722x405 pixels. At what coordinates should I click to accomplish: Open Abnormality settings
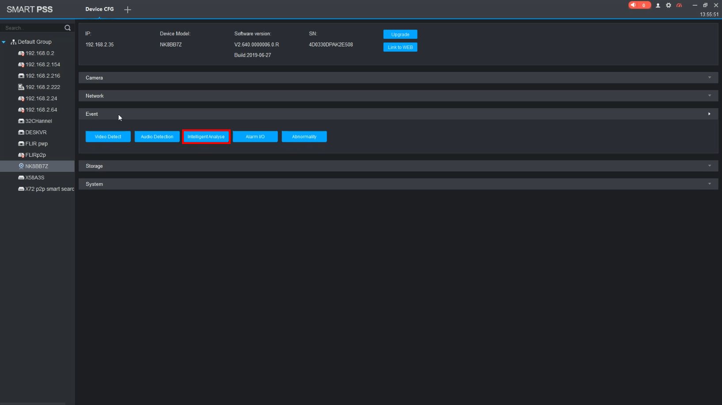pyautogui.click(x=304, y=137)
